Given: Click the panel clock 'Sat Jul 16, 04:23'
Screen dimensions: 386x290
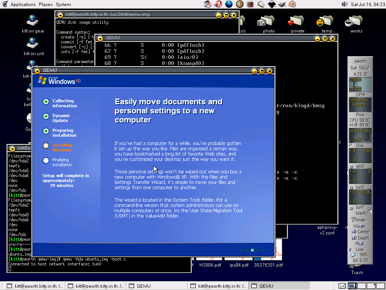Looking at the screenshot, I should tap(368, 5).
